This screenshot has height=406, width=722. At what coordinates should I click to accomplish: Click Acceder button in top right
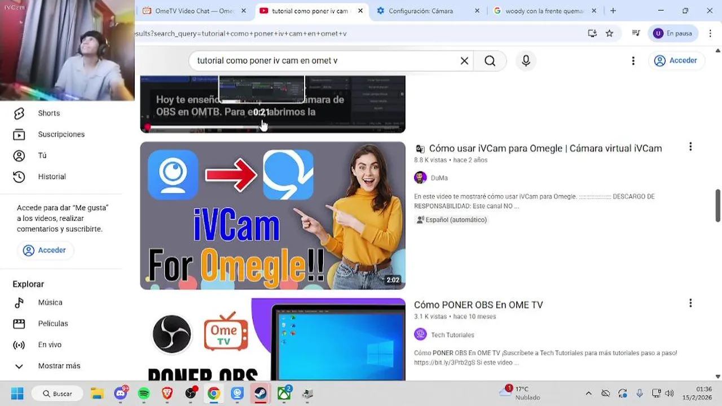click(676, 60)
